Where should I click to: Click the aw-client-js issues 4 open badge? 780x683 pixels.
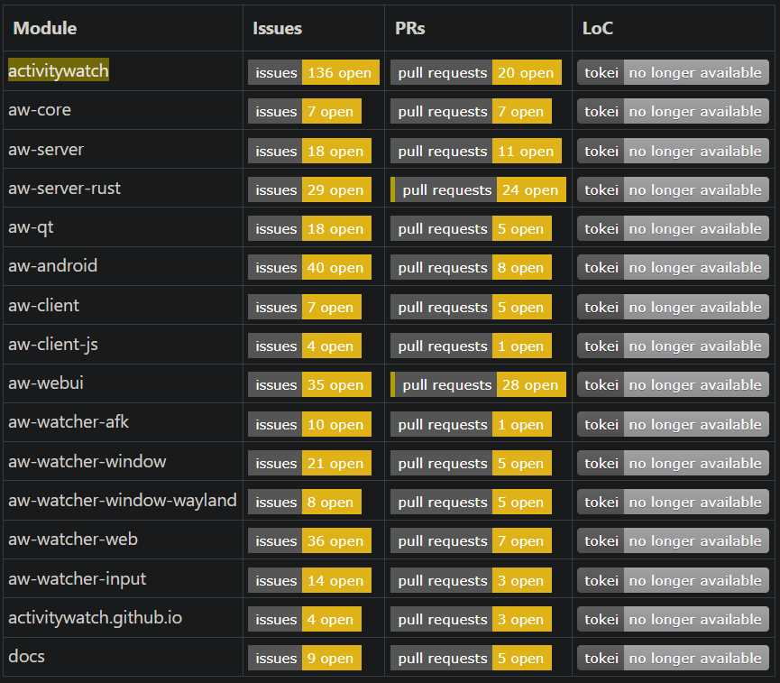pyautogui.click(x=305, y=346)
